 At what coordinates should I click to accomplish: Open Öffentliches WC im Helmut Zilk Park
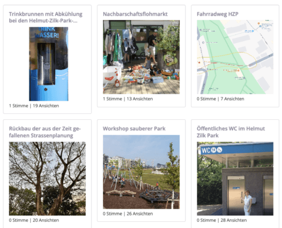coord(231,132)
